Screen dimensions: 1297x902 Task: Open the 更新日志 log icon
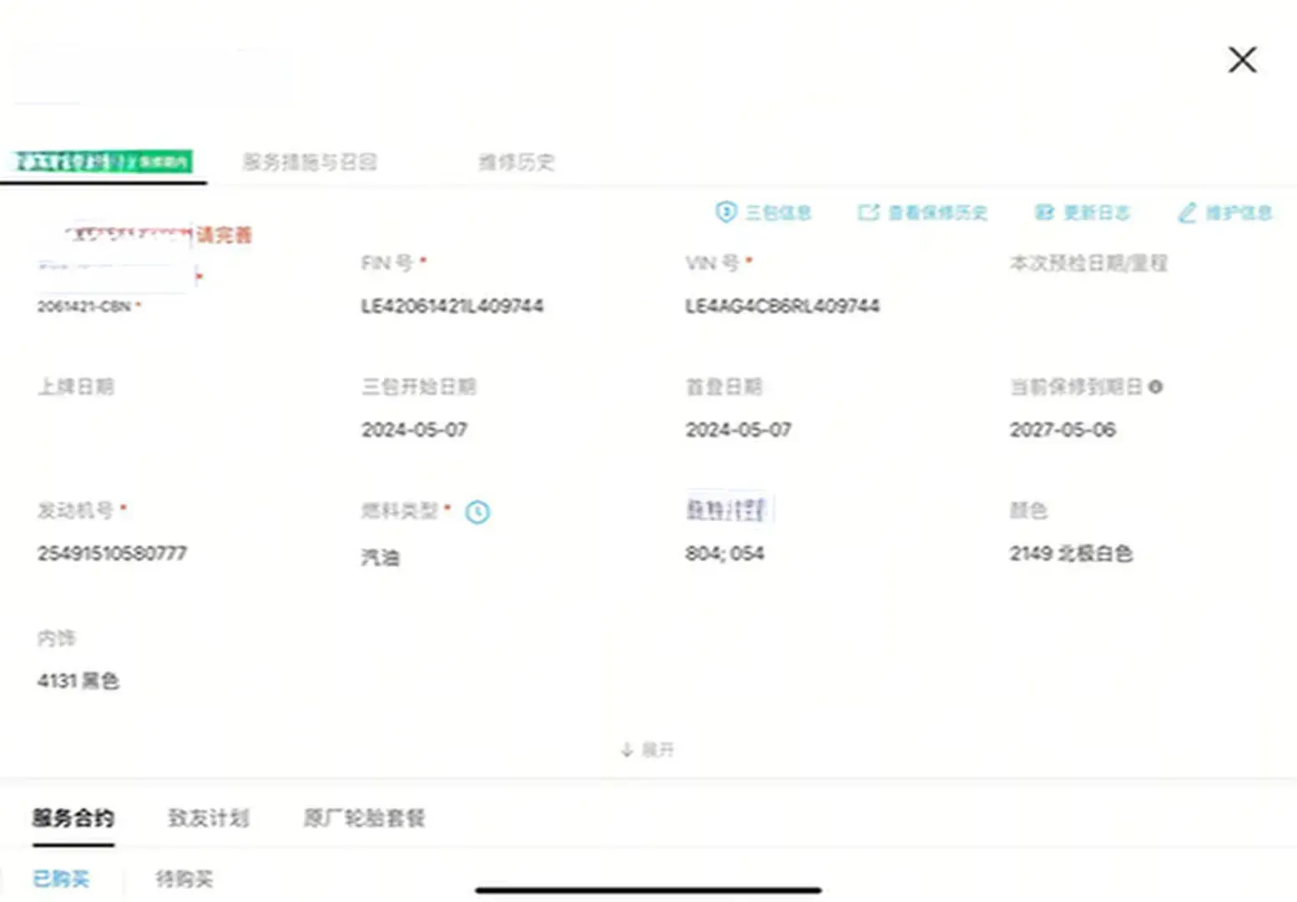point(1044,213)
